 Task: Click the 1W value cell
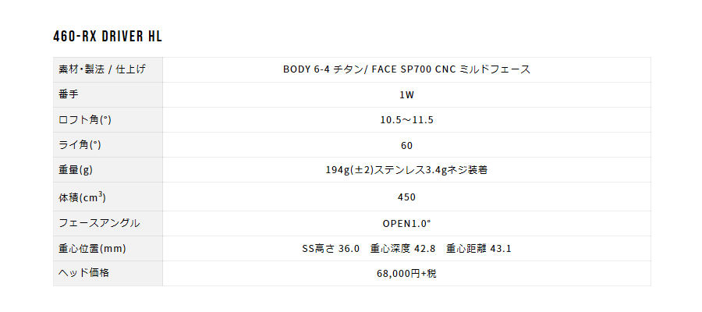406,95
